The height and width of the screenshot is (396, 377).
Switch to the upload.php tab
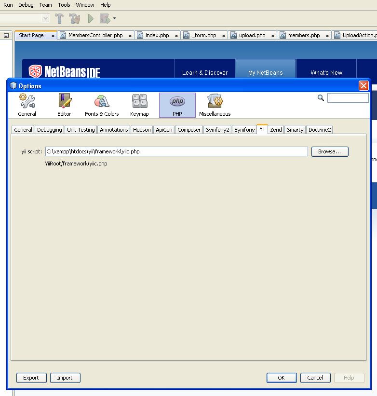[252, 35]
